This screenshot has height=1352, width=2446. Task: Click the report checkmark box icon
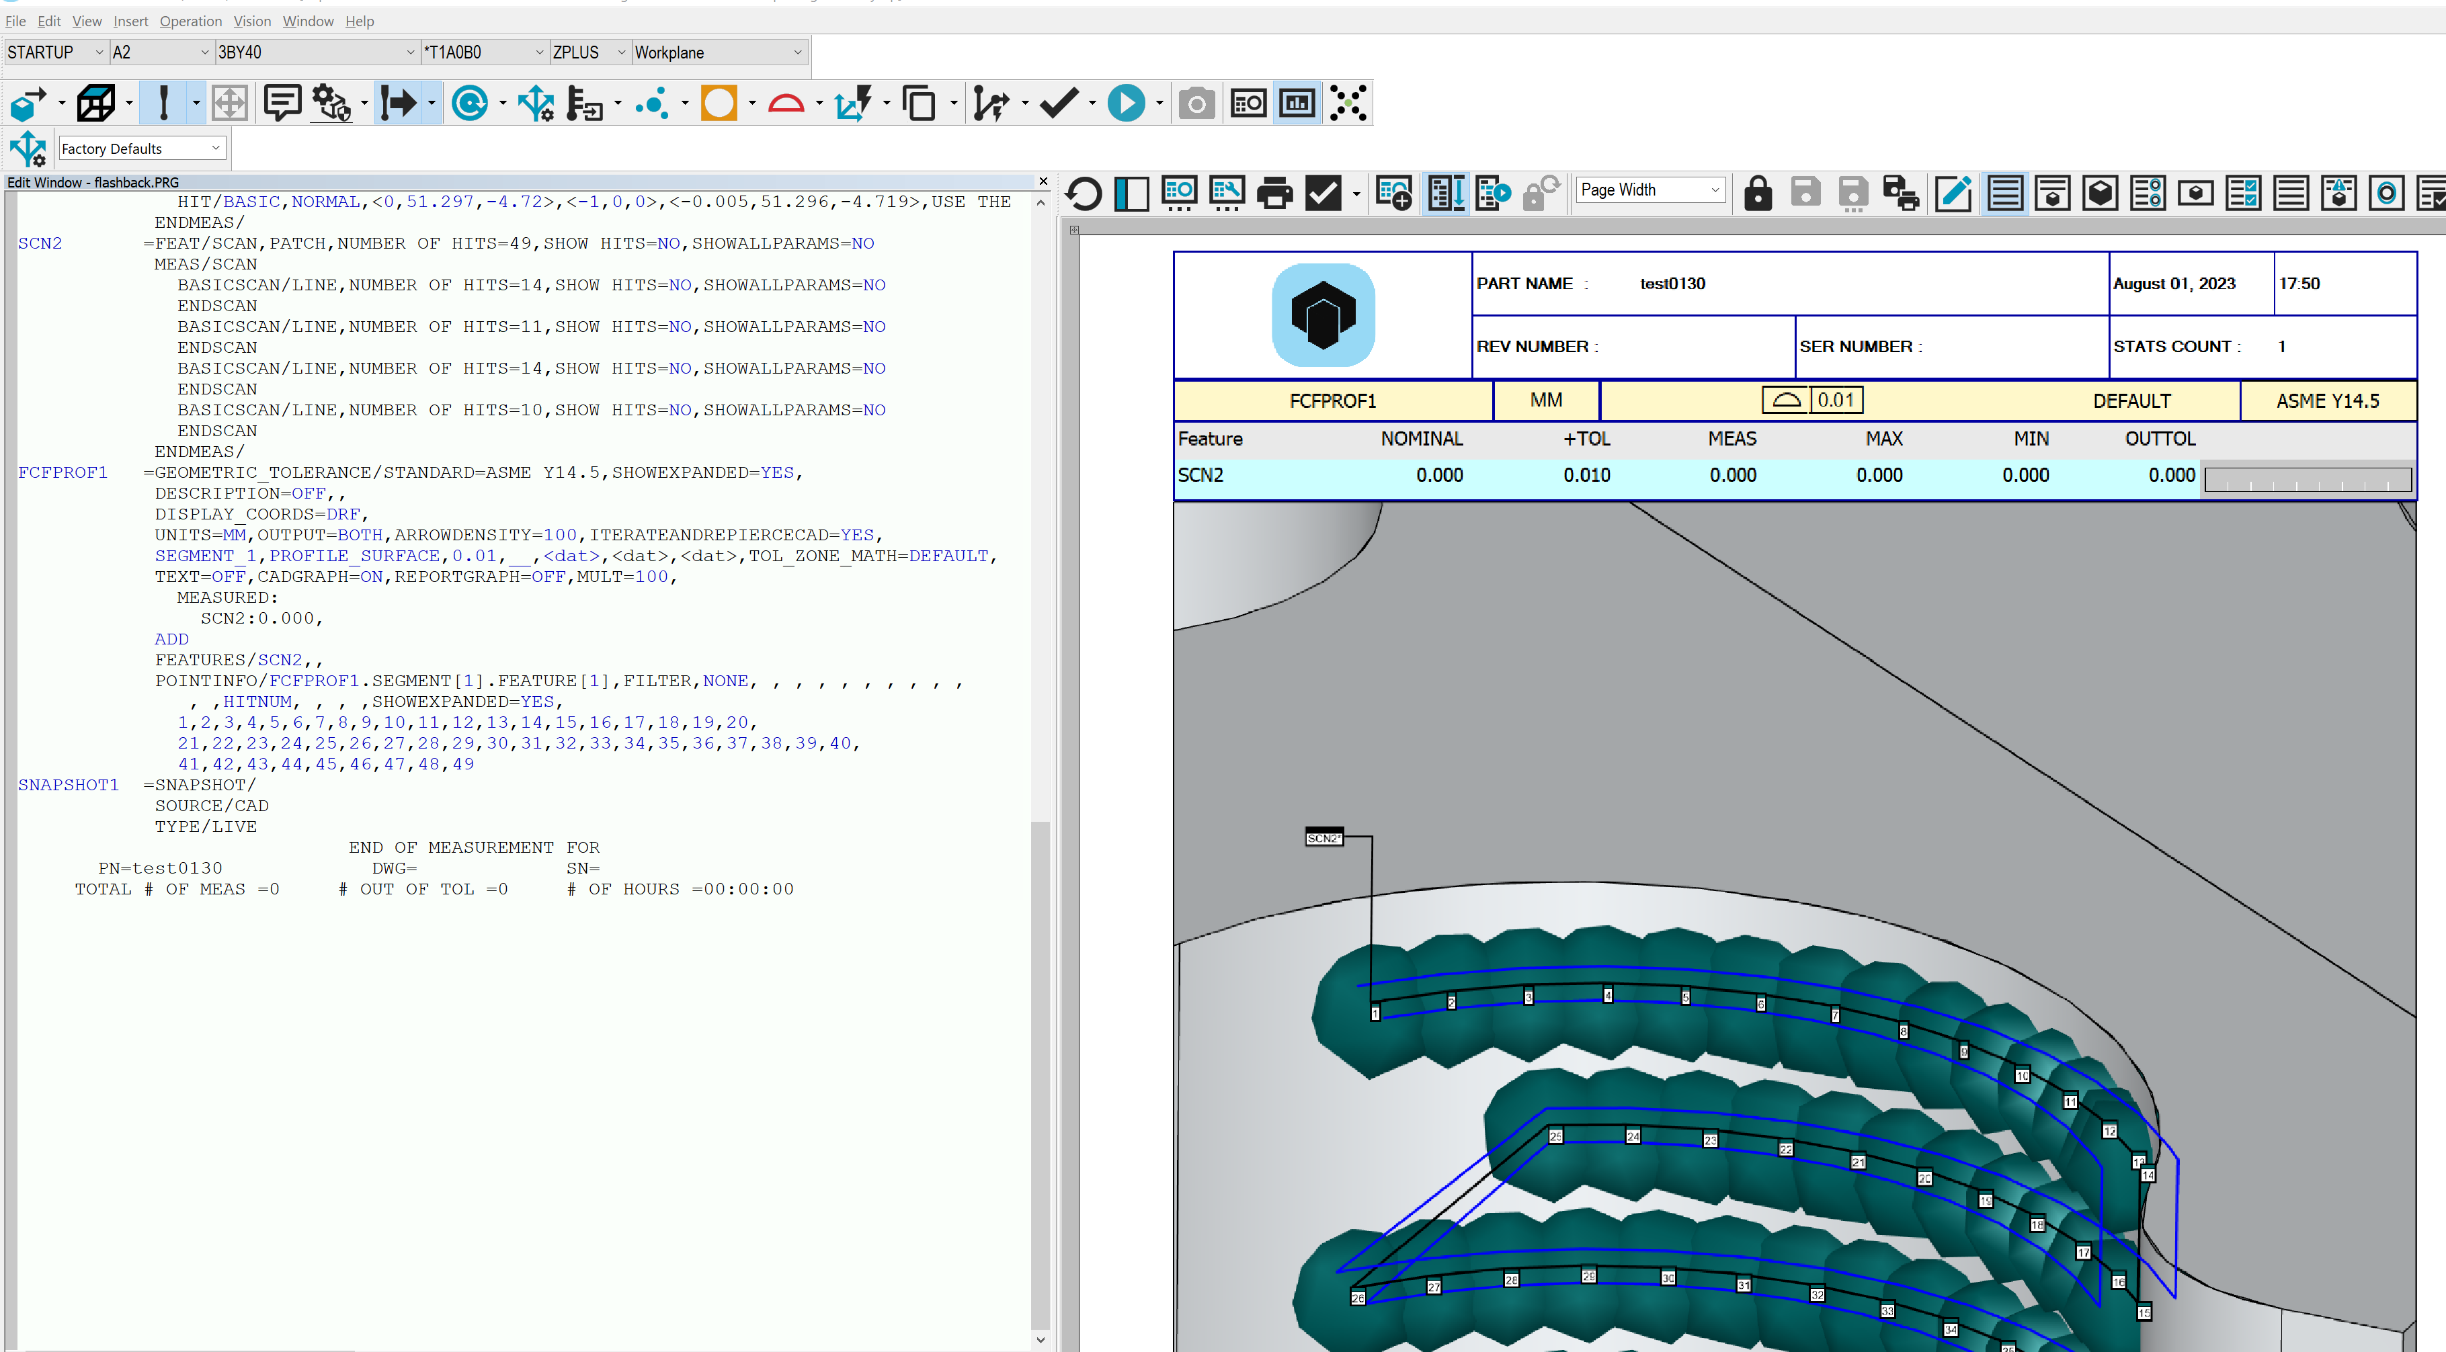click(1323, 193)
